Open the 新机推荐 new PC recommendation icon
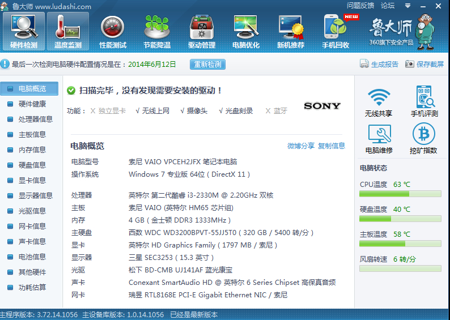 pos(290,31)
